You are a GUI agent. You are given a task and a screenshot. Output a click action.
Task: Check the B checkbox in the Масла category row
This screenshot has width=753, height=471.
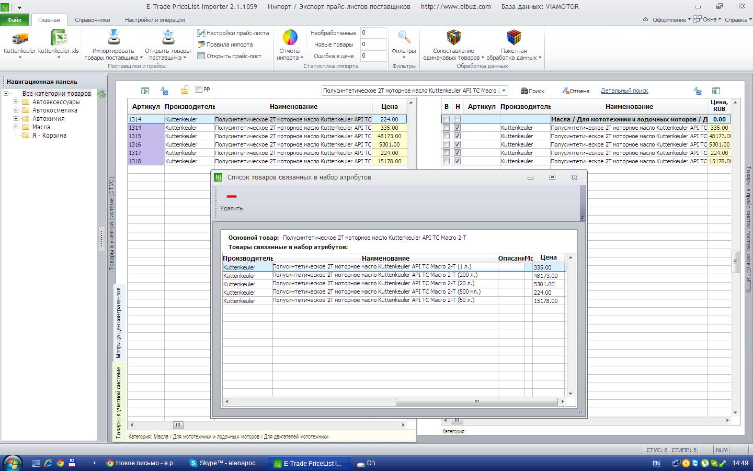(x=446, y=119)
